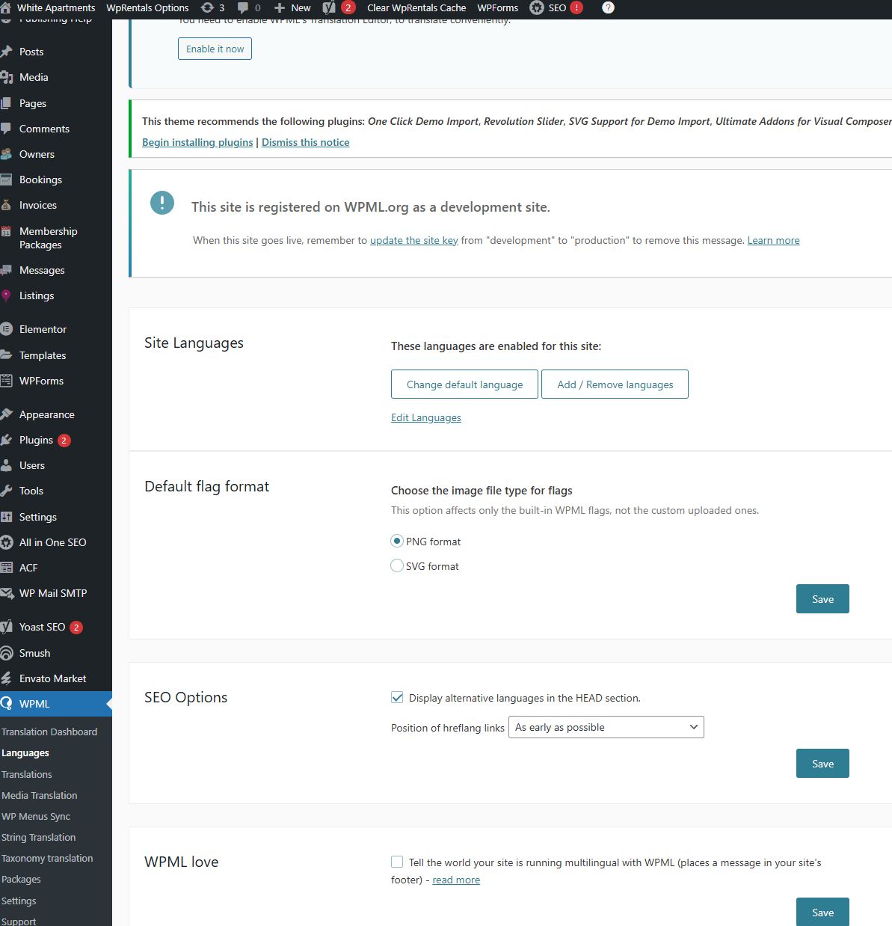Image resolution: width=892 pixels, height=926 pixels.
Task: Click the Users icon in sidebar
Action: (7, 465)
